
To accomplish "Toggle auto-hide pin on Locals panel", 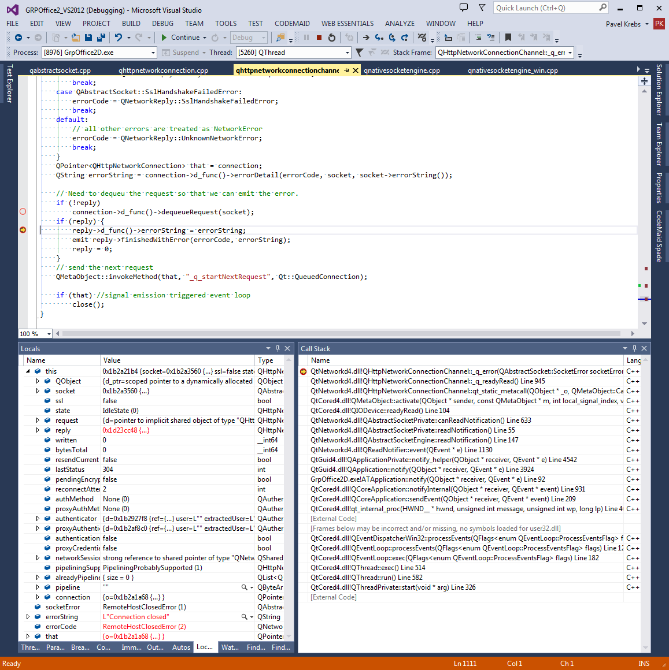I will (278, 348).
